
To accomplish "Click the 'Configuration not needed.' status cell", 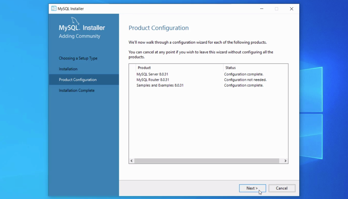I will 245,80.
